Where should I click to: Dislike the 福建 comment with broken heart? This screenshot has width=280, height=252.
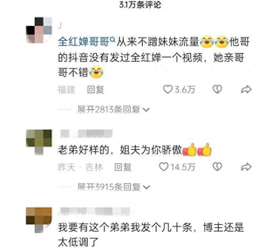pyautogui.click(x=217, y=89)
